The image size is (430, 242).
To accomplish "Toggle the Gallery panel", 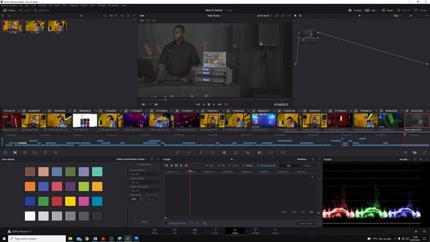I will click(9, 11).
